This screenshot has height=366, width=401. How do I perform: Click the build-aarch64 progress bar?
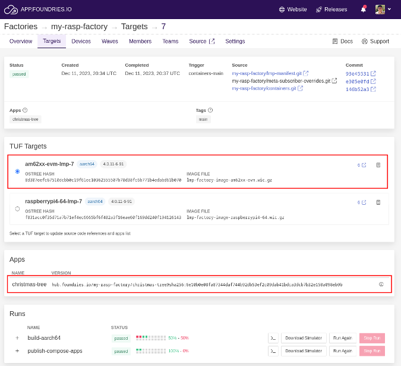(x=150, y=338)
